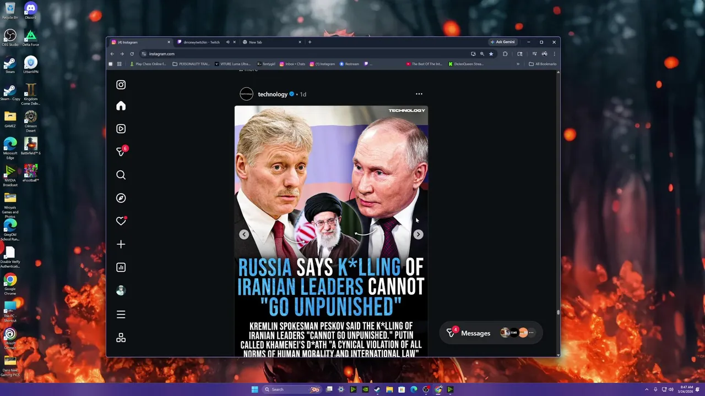The image size is (705, 396).
Task: Open the Explore compass icon
Action: coord(121,198)
